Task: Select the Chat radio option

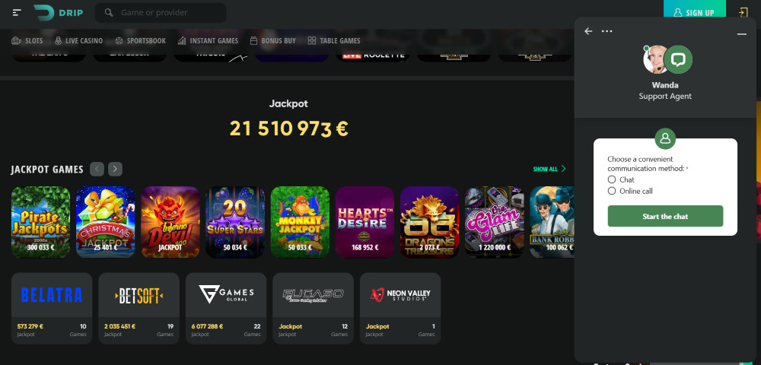Action: click(612, 179)
